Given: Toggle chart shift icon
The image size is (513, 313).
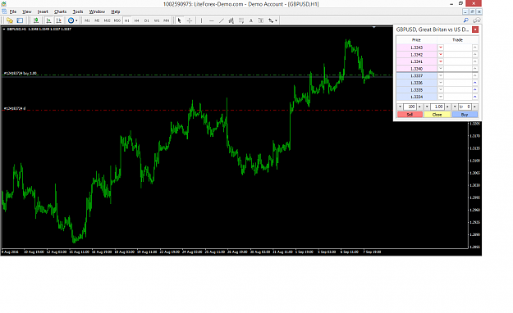Looking at the screenshot, I should [x=59, y=20].
